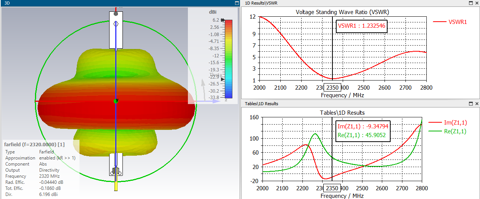This screenshot has height=199, width=480.
Task: Select the Im(Z1,1) legend entry
Action: [453, 122]
